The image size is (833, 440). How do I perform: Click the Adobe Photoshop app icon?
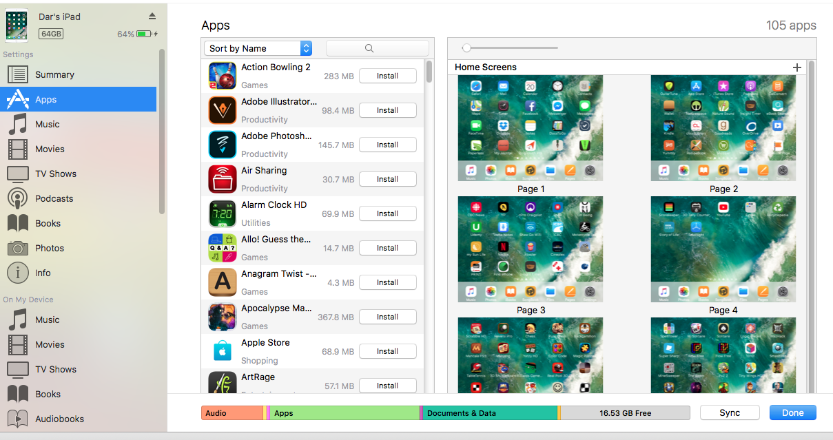223,145
